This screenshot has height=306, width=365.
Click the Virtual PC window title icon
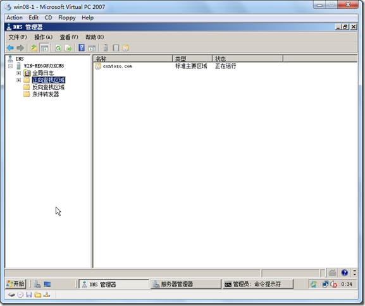coord(8,7)
